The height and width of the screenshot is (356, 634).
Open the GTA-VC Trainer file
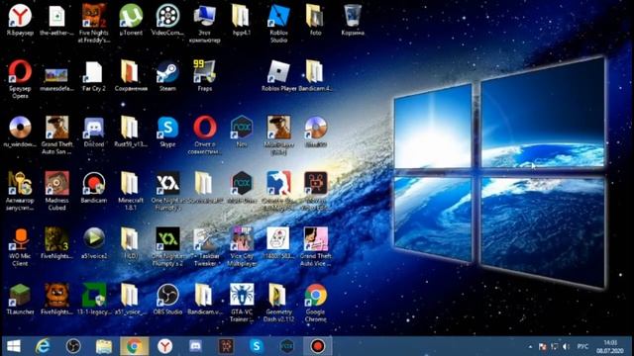point(242,303)
